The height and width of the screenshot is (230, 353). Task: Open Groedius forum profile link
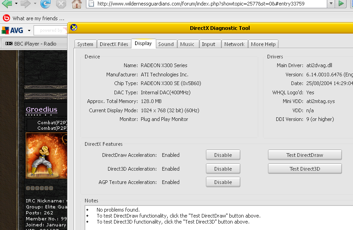42,109
